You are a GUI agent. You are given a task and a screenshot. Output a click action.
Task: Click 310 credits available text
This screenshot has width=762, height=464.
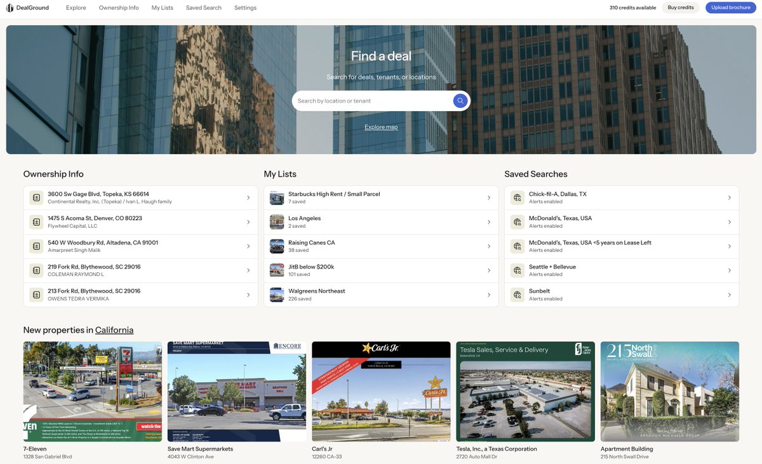(x=633, y=8)
